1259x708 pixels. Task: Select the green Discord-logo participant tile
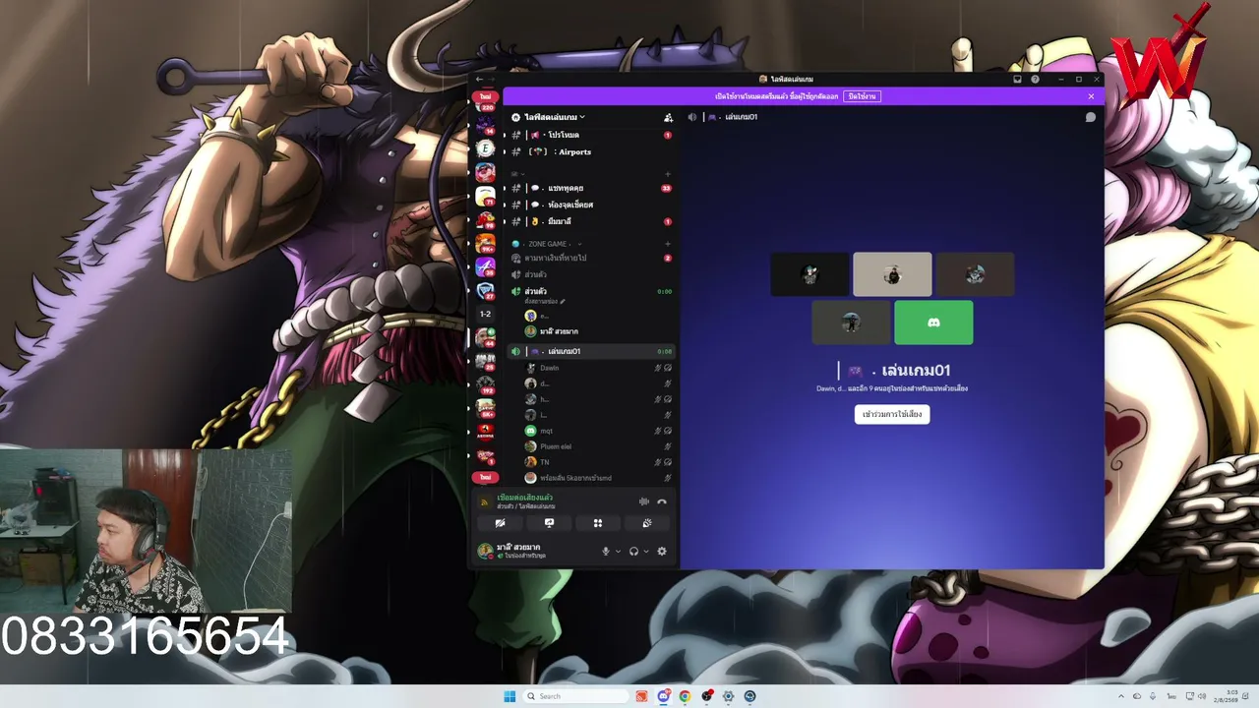tap(933, 323)
